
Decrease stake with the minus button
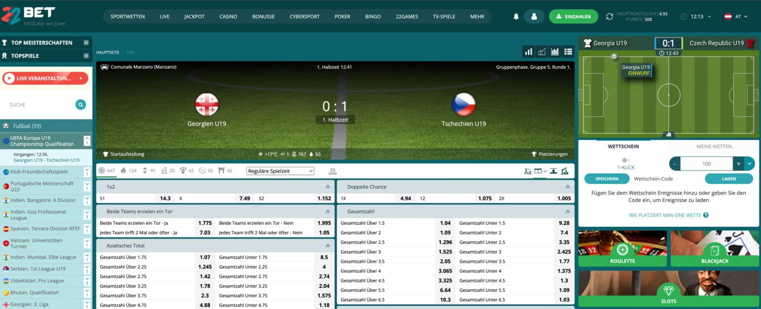point(674,164)
